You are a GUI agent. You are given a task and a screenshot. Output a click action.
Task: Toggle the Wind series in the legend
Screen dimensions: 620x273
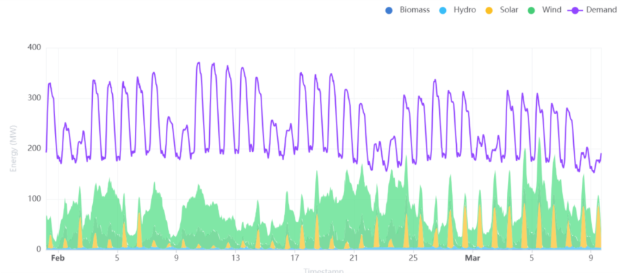pyautogui.click(x=544, y=10)
